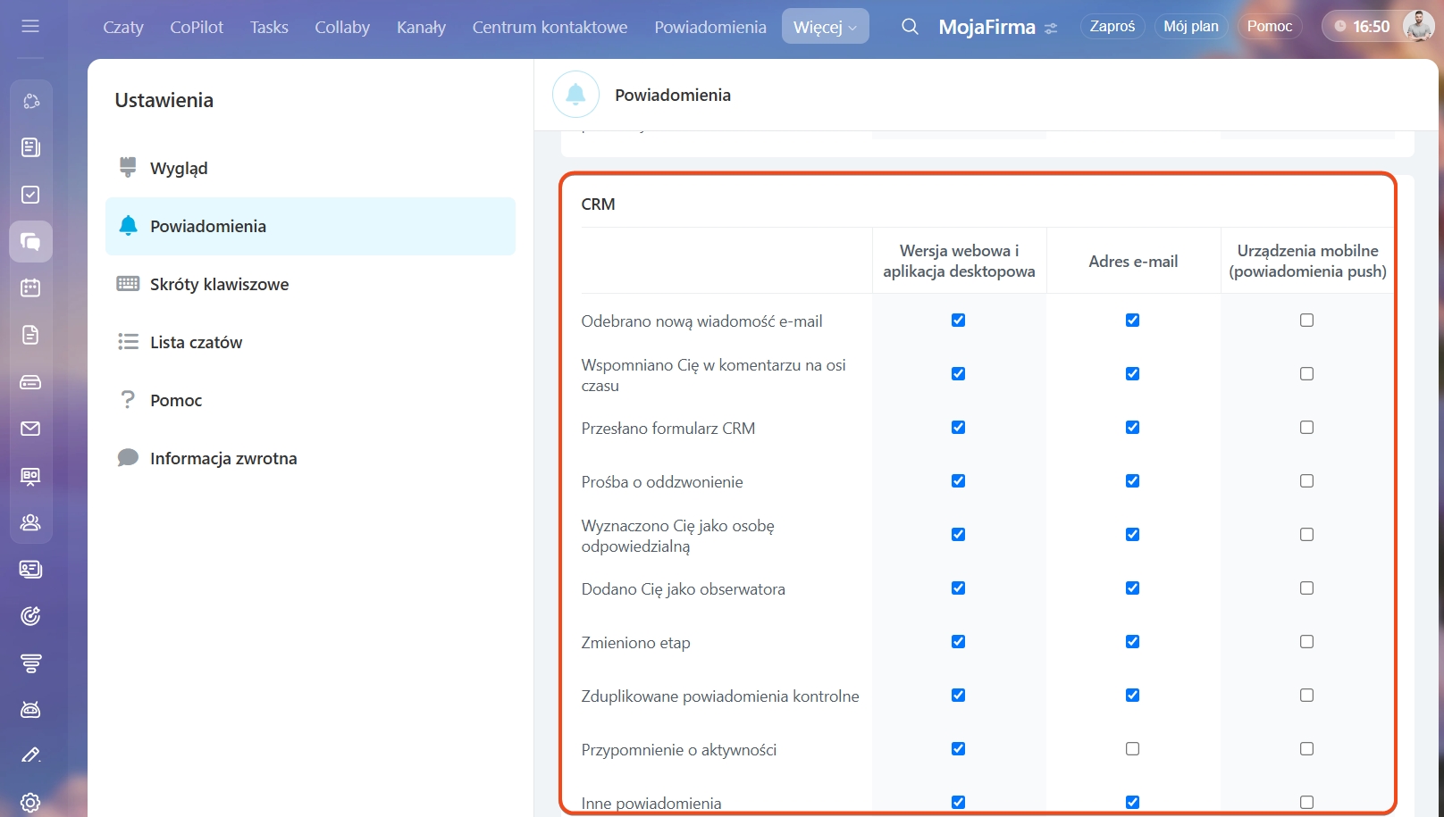This screenshot has width=1444, height=817.
Task: Expand the Więcej dropdown menu
Action: 825,27
